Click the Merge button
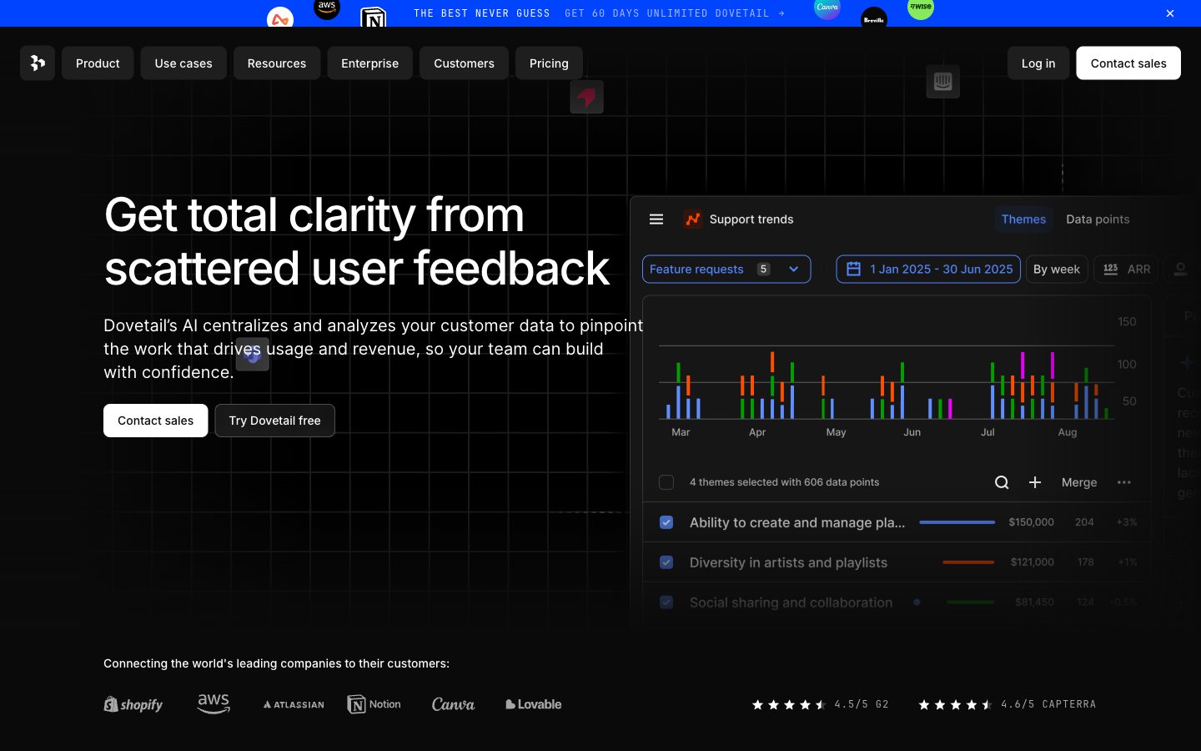The height and width of the screenshot is (751, 1201). (x=1079, y=482)
